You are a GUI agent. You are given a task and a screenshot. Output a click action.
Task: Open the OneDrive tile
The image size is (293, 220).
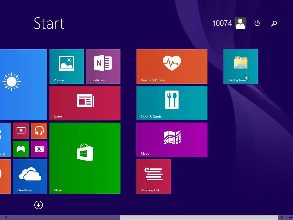(x=30, y=176)
